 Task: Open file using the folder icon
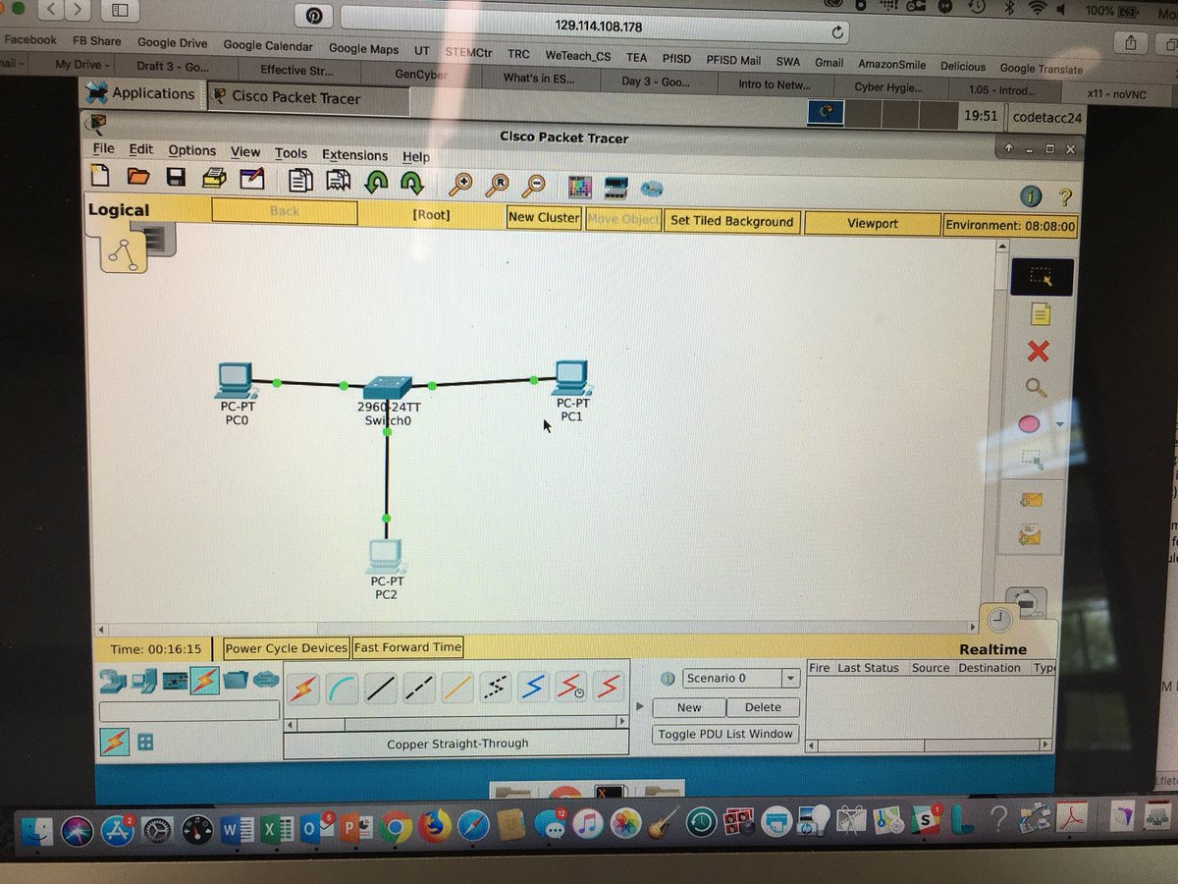point(137,179)
